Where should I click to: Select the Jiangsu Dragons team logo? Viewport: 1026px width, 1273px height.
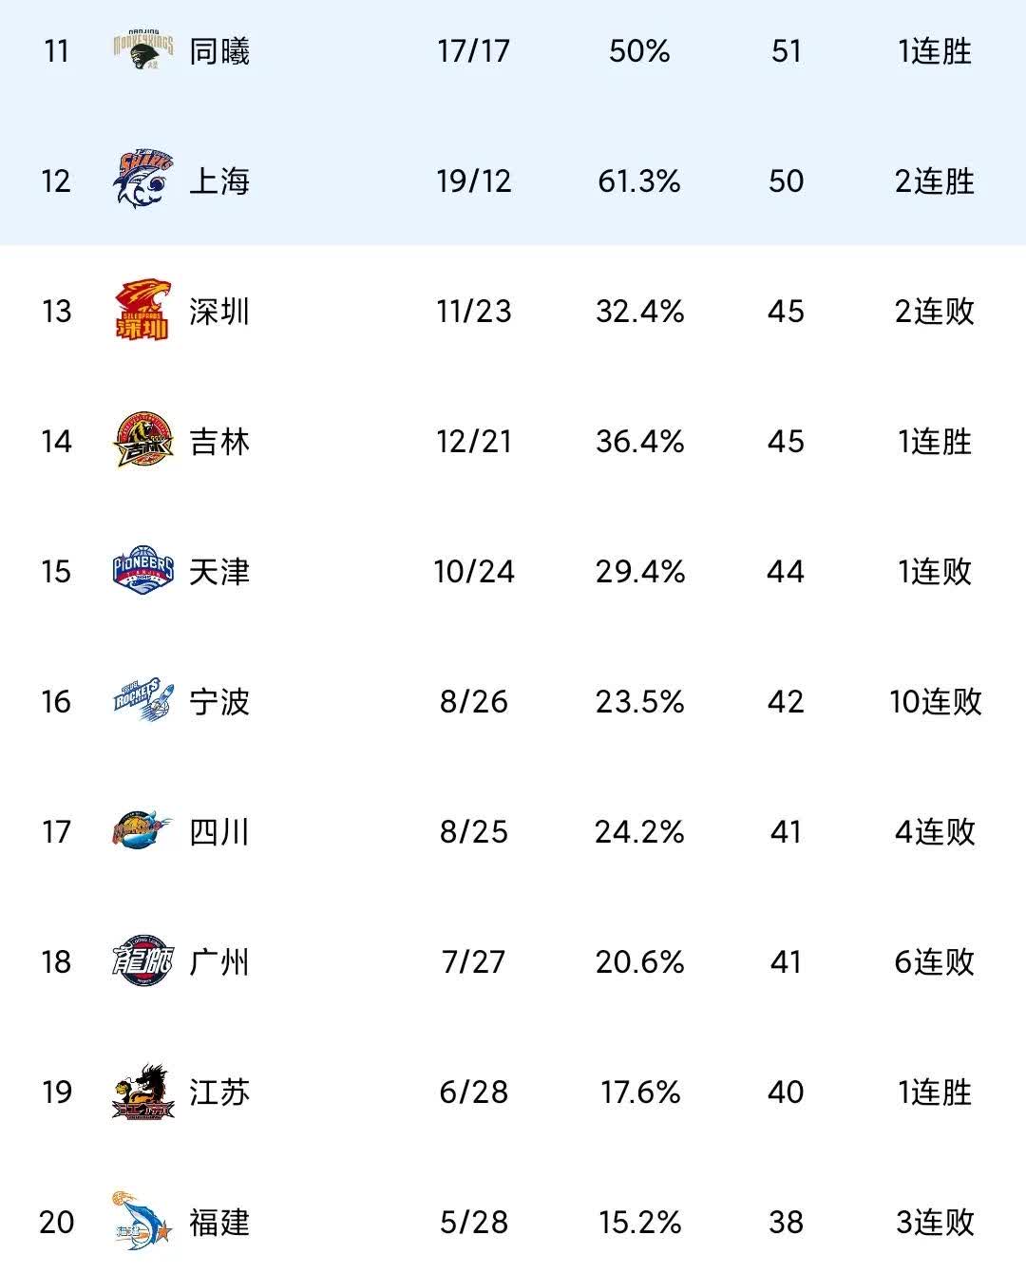pos(143,1092)
